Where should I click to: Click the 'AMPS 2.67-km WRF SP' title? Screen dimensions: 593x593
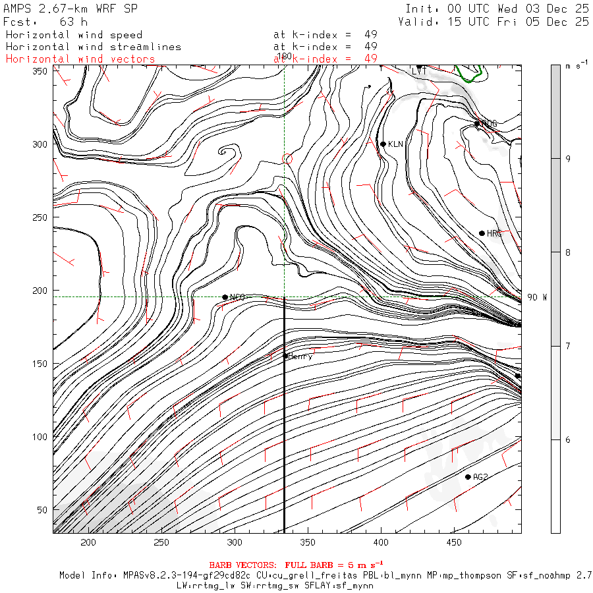point(71,9)
